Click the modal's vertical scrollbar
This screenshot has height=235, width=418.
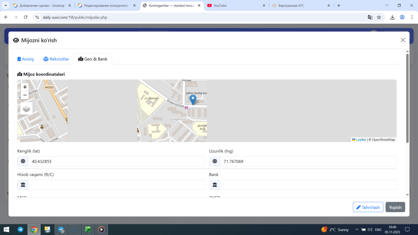407,98
